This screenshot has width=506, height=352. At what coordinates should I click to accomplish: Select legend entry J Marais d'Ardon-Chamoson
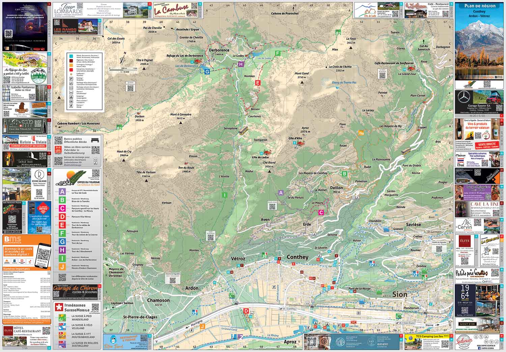coord(77,267)
